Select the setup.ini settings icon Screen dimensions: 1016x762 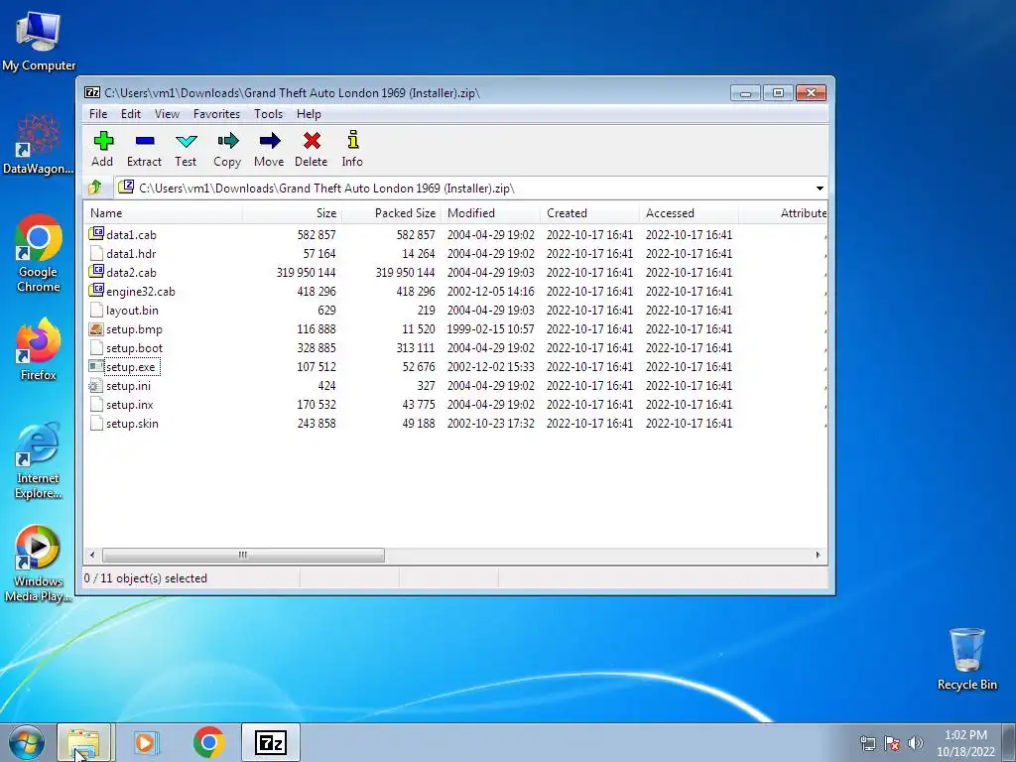pyautogui.click(x=96, y=385)
